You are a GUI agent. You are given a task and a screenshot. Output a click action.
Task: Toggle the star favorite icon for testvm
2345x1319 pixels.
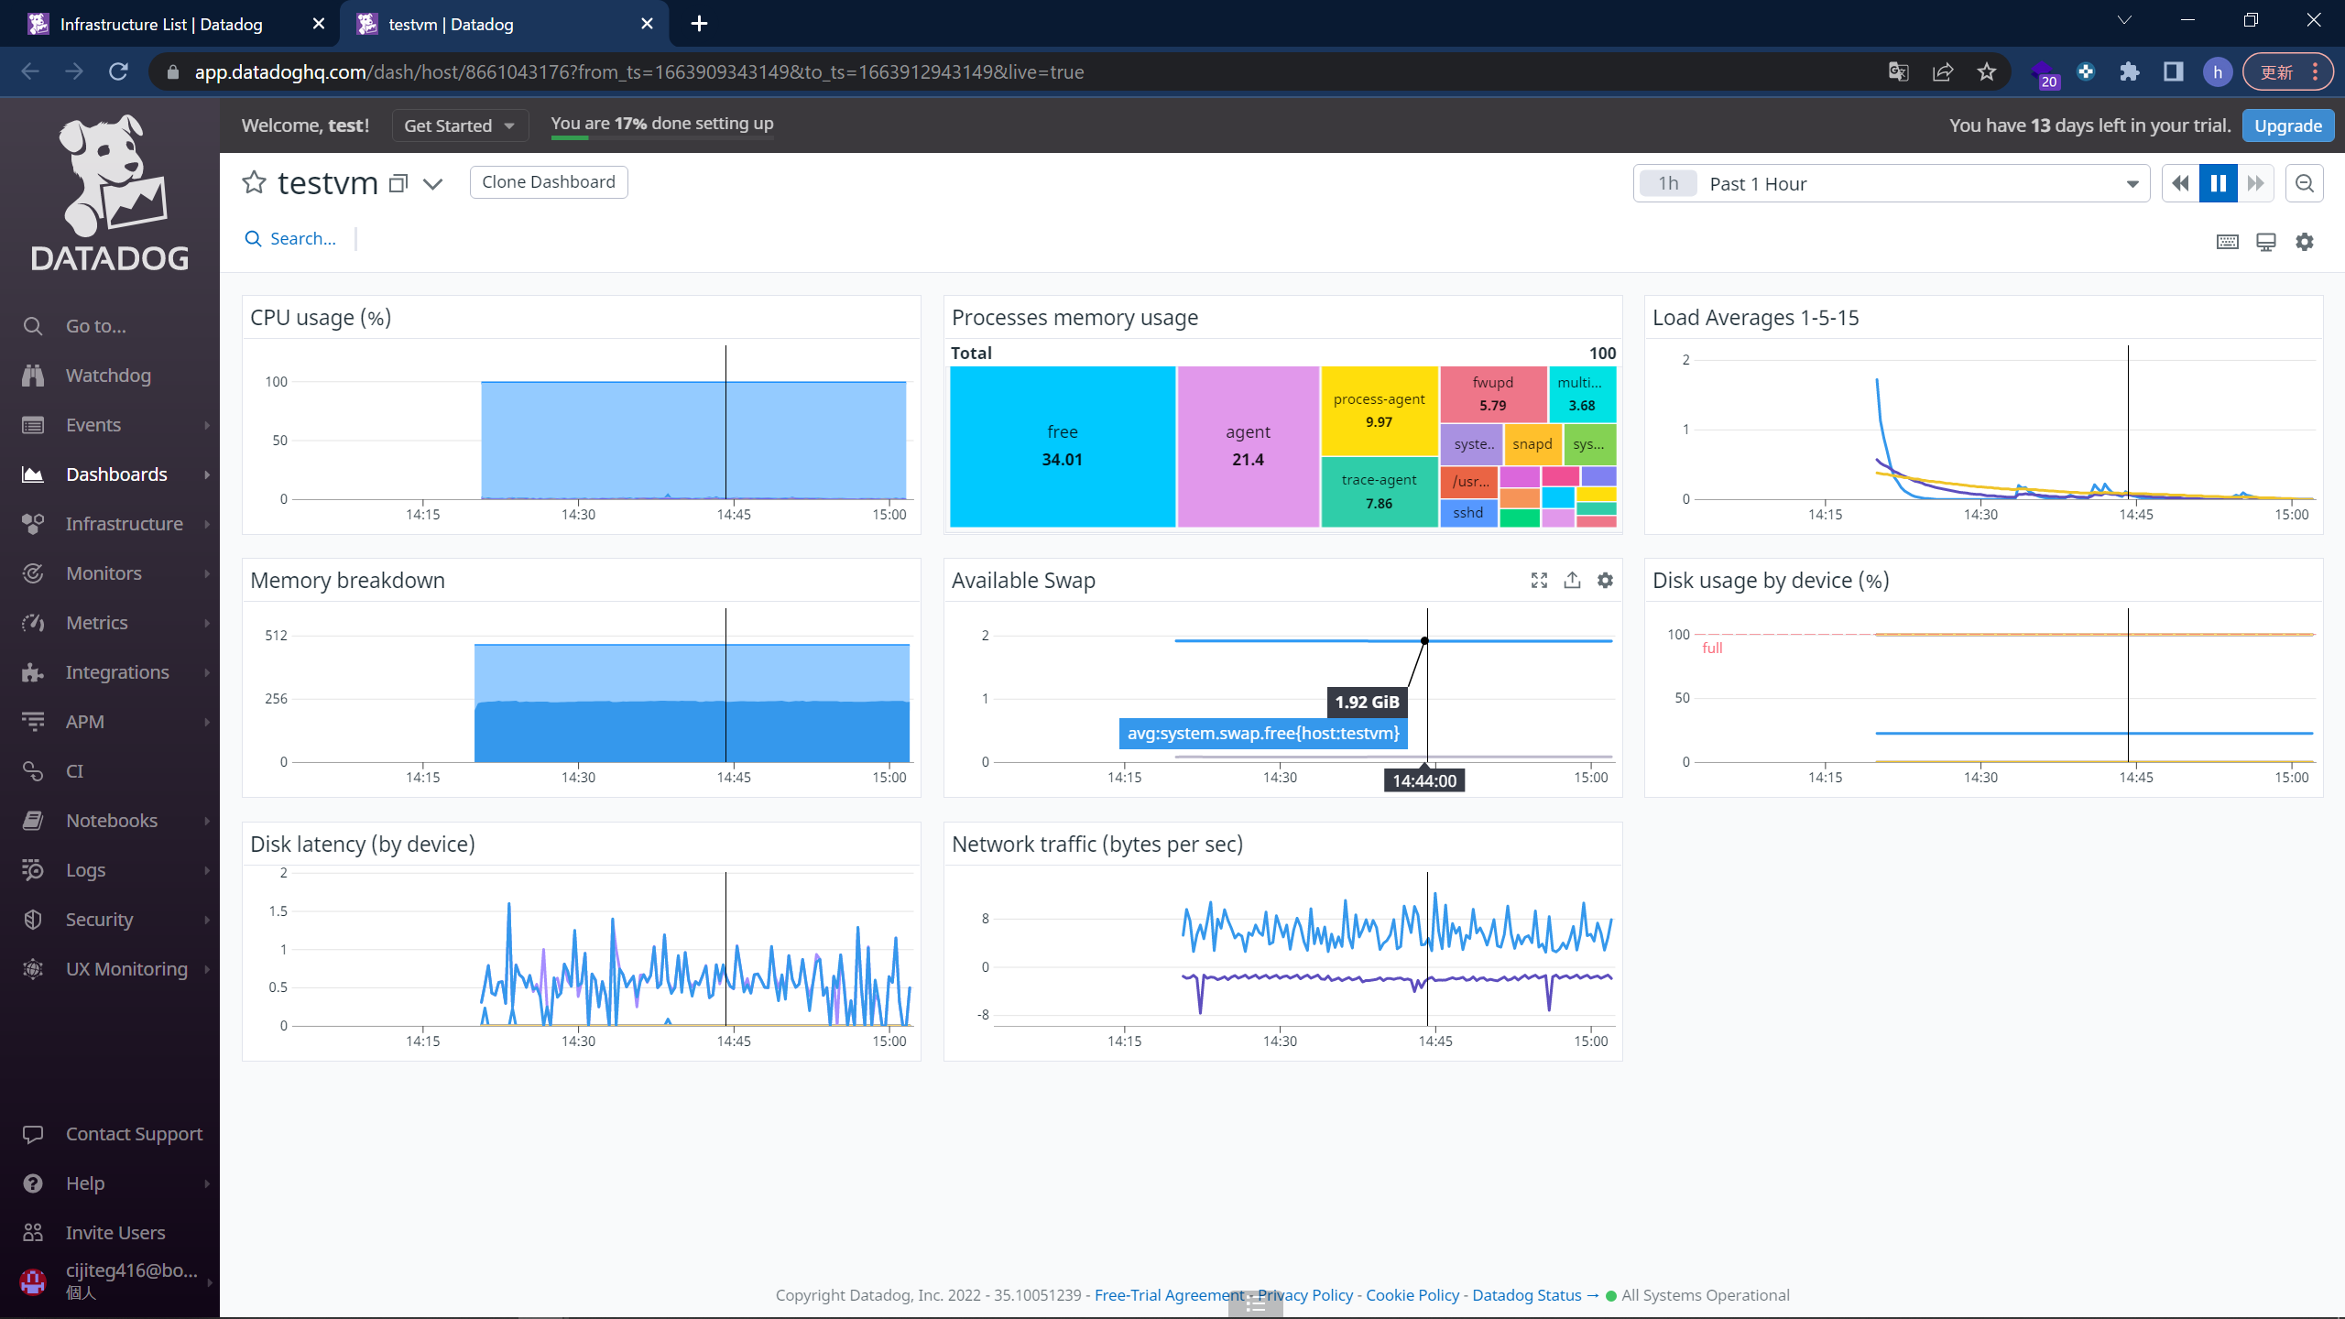tap(255, 182)
